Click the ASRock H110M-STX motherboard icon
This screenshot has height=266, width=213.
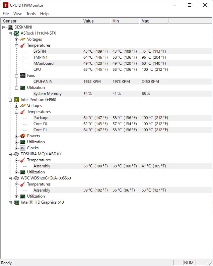tap(16, 33)
